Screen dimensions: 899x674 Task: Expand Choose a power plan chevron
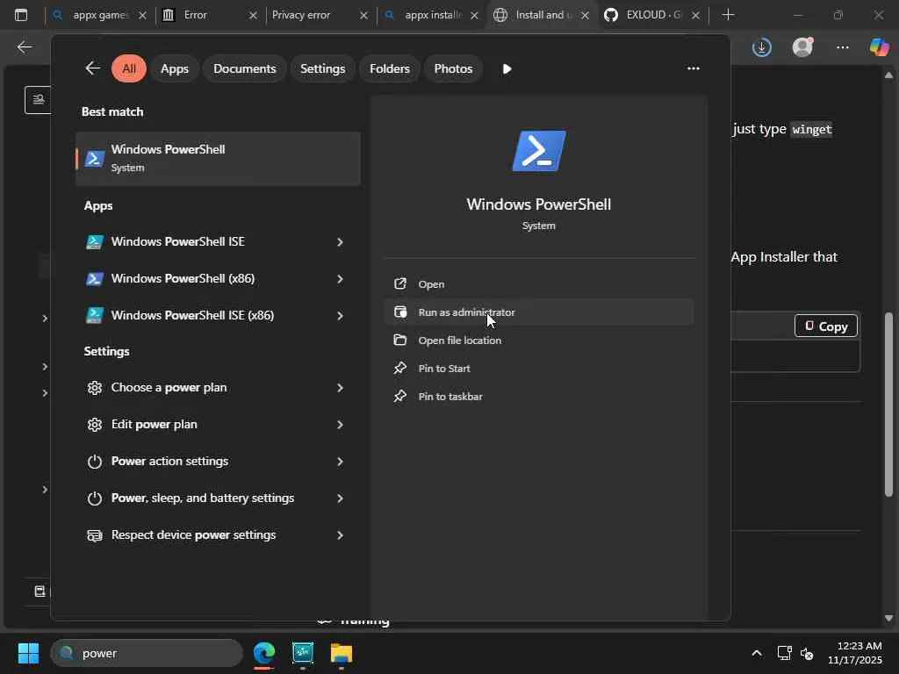340,388
